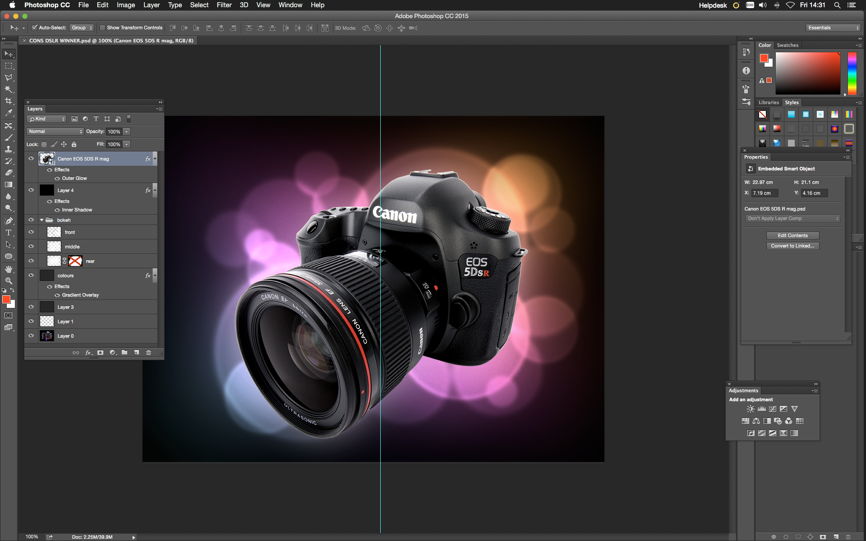Click the Add layer style fx icon
The height and width of the screenshot is (541, 866).
[x=88, y=353]
